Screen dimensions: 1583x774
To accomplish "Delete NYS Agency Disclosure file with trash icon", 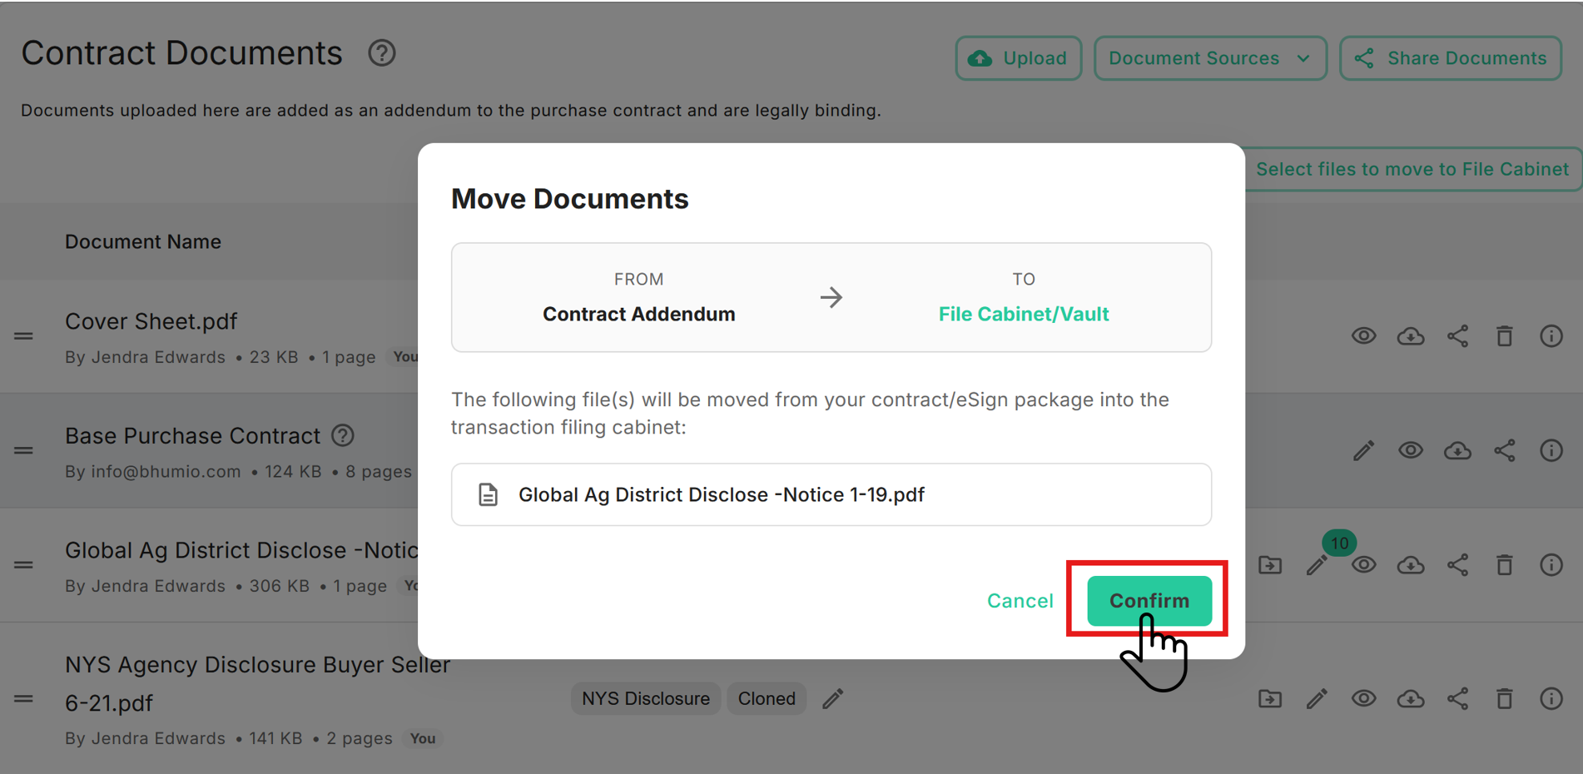I will coord(1504,698).
